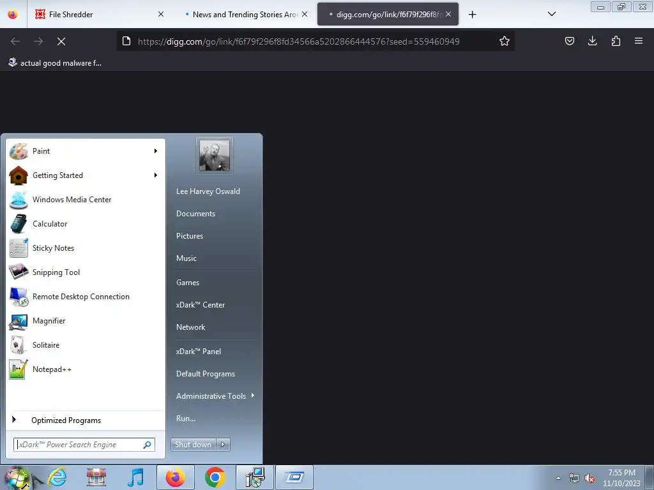Stop loading the page

(61, 41)
